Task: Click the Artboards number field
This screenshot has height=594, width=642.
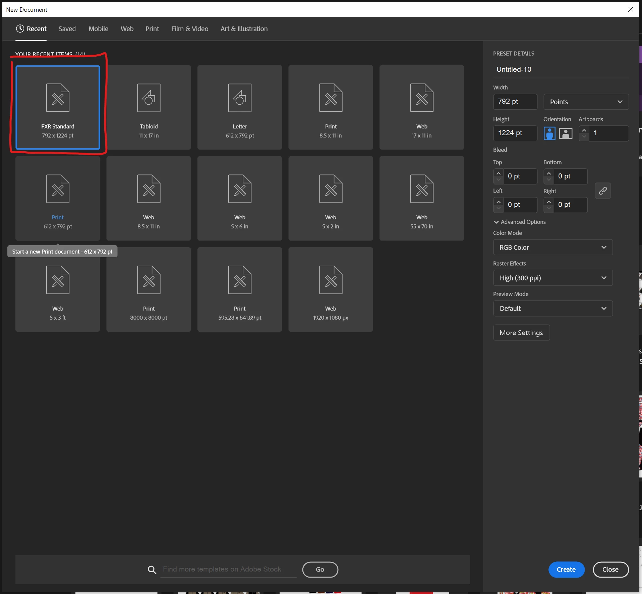Action: (x=609, y=133)
